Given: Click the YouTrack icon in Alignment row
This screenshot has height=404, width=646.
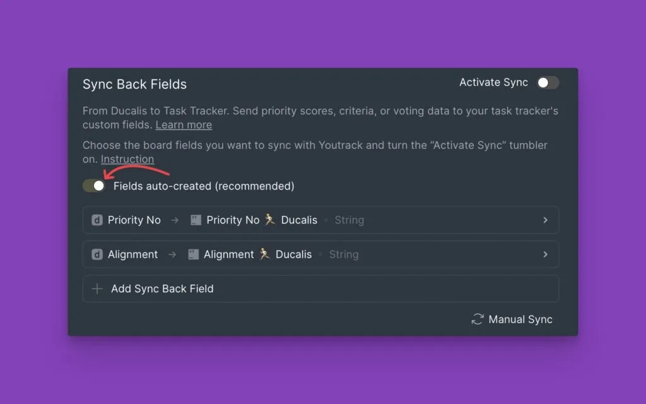Looking at the screenshot, I should click(x=193, y=254).
